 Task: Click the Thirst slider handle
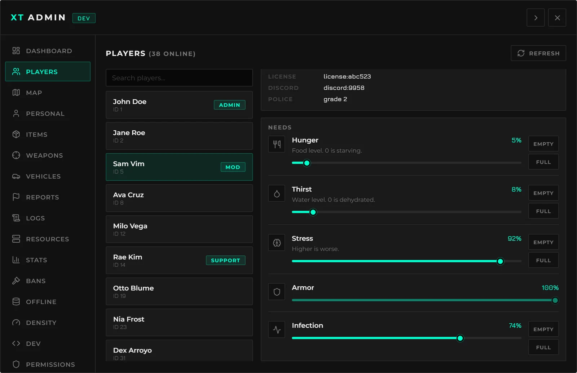point(313,212)
